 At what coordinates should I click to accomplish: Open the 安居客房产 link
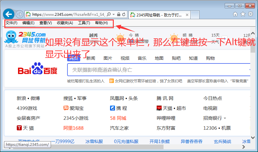click(x=29, y=118)
